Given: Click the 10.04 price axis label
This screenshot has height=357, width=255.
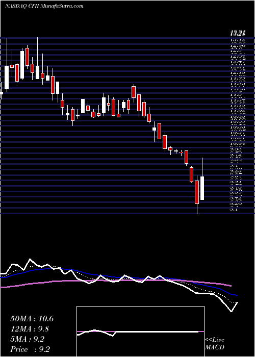Looking at the screenshot, I should (x=238, y=143).
